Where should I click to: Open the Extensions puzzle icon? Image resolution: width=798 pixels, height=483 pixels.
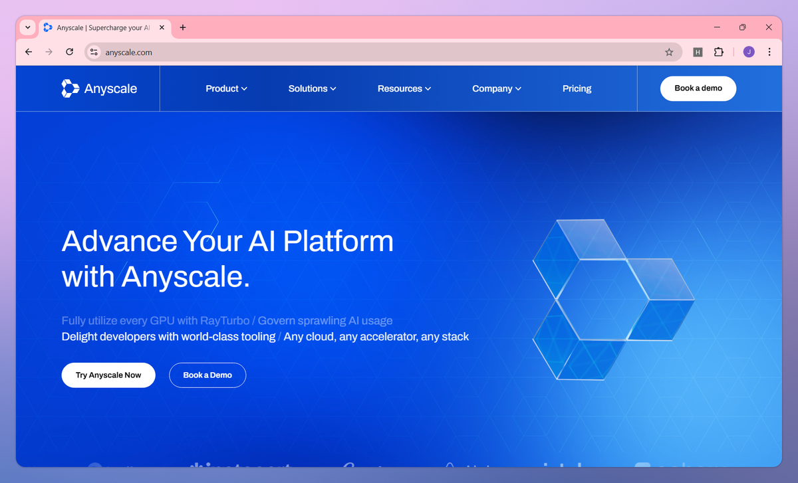[718, 52]
